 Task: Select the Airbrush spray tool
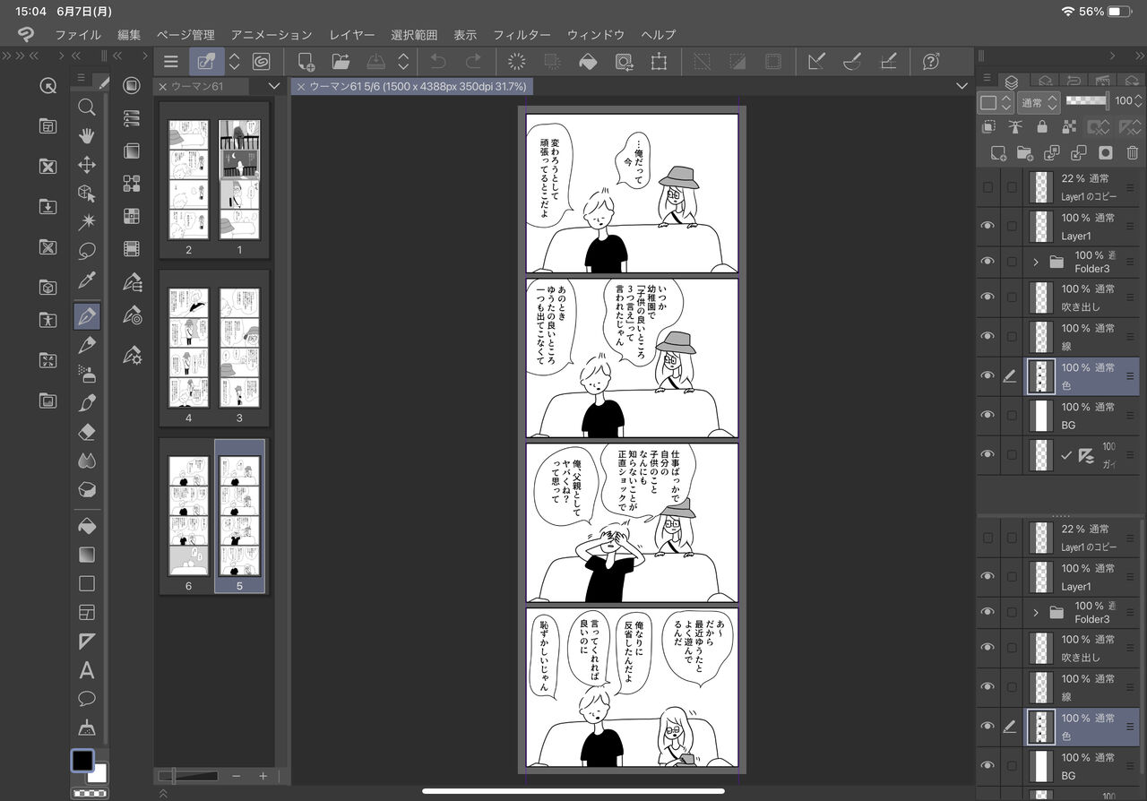tap(87, 374)
